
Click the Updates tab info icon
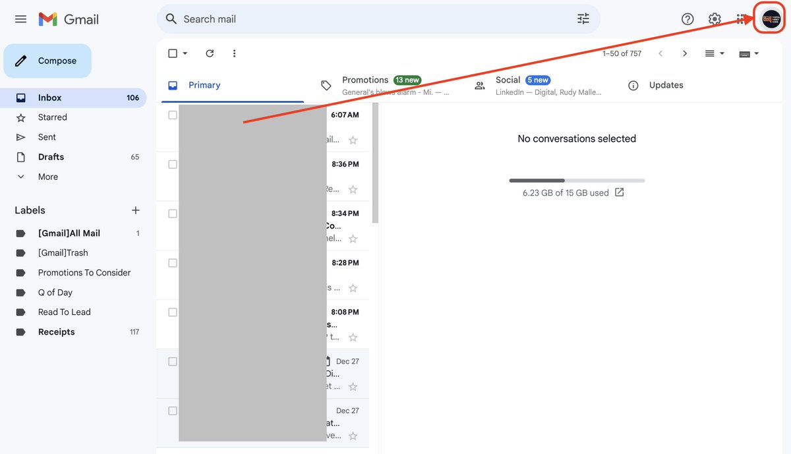(633, 86)
